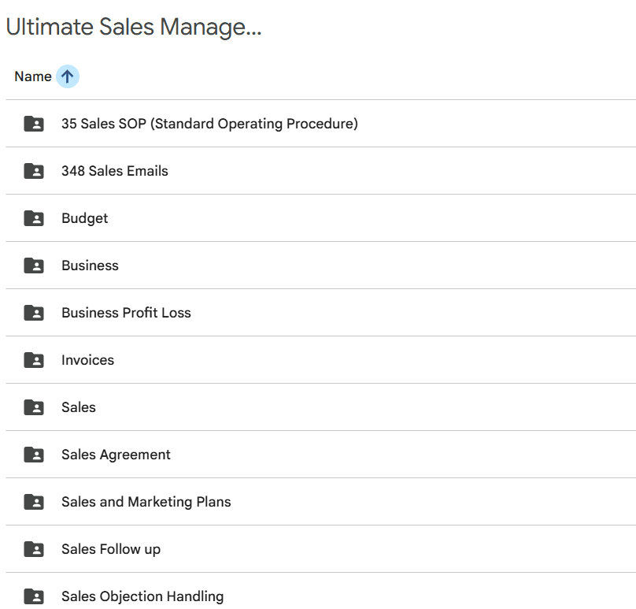Click the folder icon beside 348 Sales Emails

[x=34, y=171]
